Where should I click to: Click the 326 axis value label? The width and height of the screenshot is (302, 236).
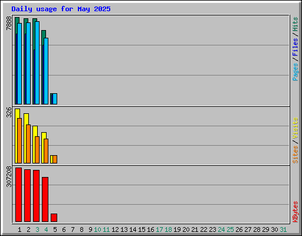coord(9,112)
